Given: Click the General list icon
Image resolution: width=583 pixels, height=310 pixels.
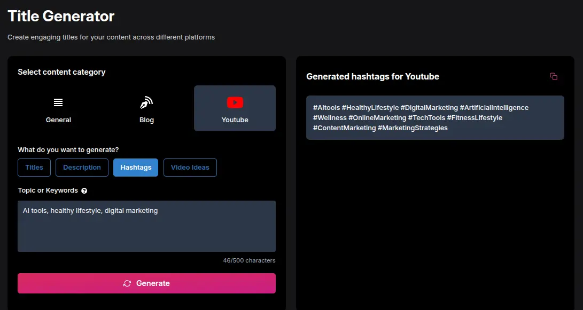Looking at the screenshot, I should (x=58, y=103).
